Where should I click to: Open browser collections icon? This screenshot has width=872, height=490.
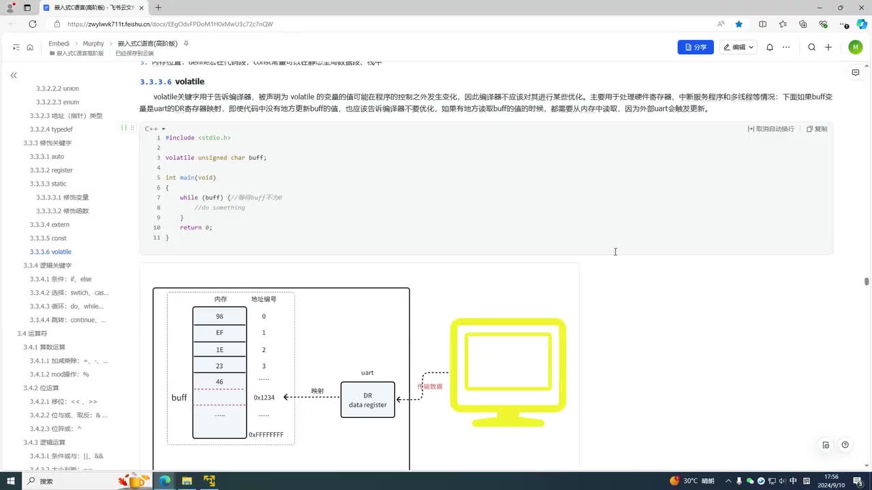(x=803, y=24)
